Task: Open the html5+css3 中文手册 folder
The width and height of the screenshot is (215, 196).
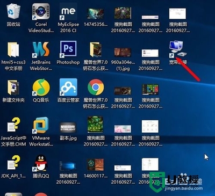Action: pyautogui.click(x=13, y=50)
